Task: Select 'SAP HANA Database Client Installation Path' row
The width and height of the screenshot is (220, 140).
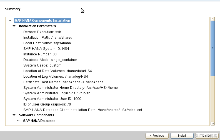Action: pos(83,110)
